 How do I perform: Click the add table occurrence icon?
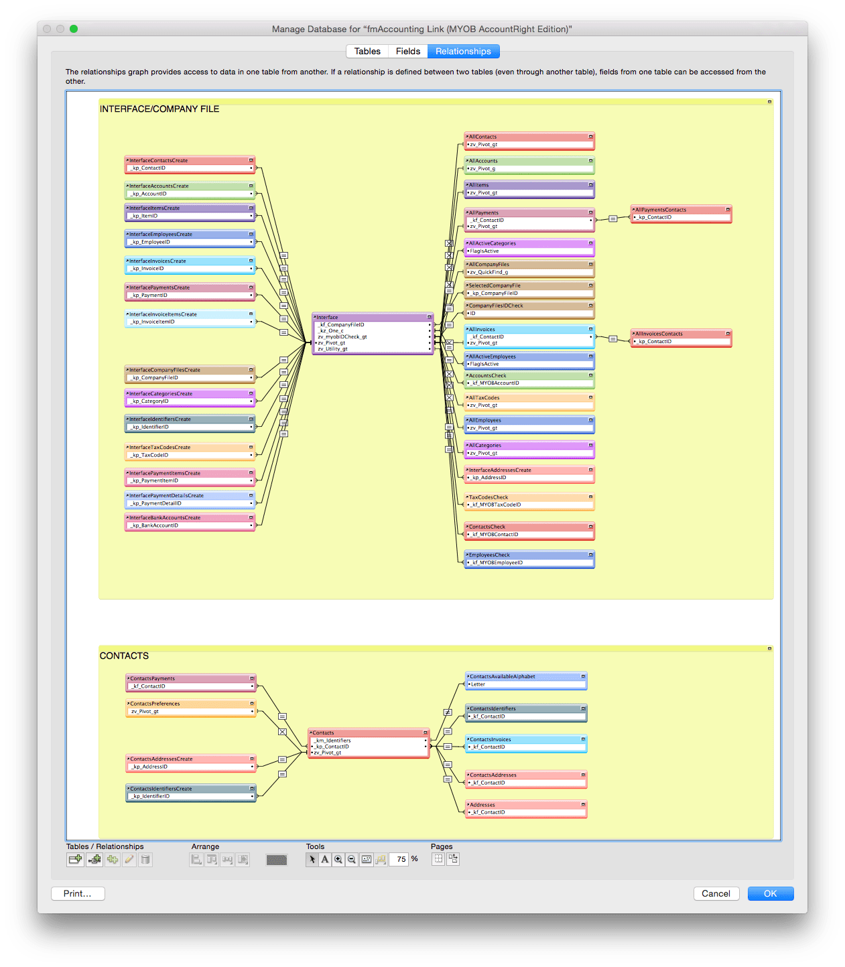[x=75, y=859]
